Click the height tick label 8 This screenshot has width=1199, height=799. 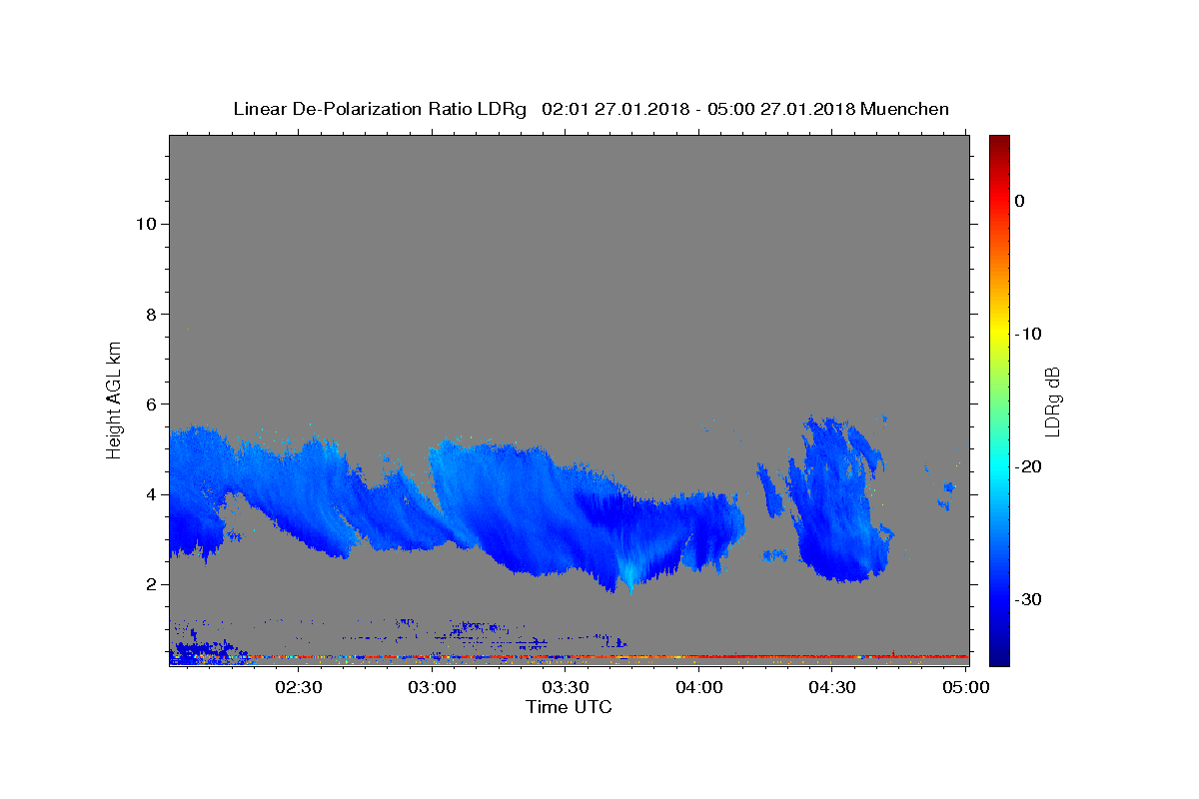coord(150,314)
